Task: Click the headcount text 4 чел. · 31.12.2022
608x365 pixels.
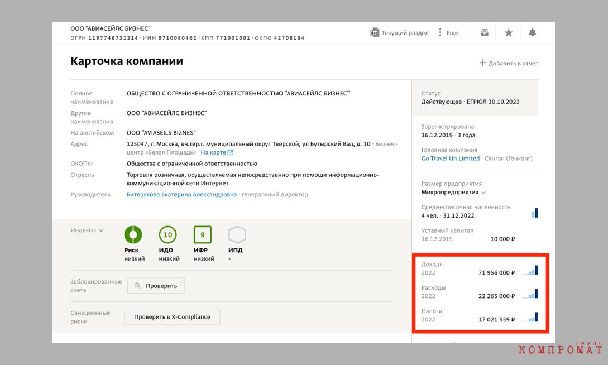Action: [x=448, y=216]
